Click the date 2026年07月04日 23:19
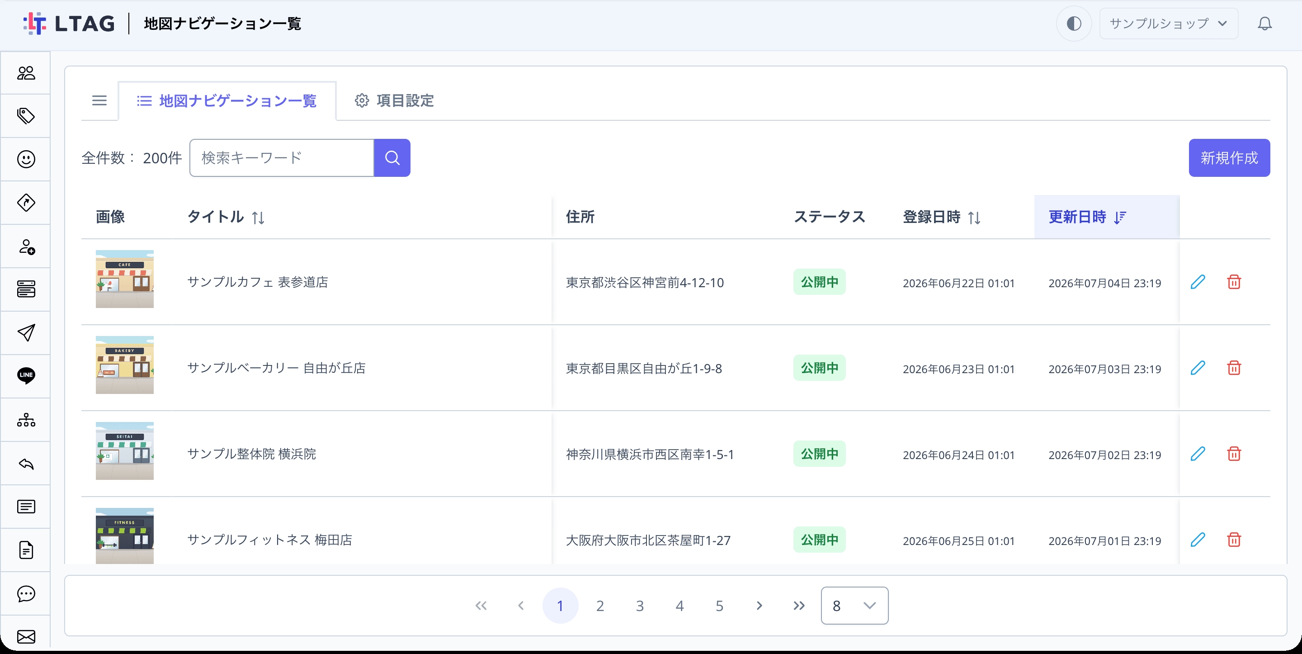The height and width of the screenshot is (654, 1302). tap(1105, 283)
